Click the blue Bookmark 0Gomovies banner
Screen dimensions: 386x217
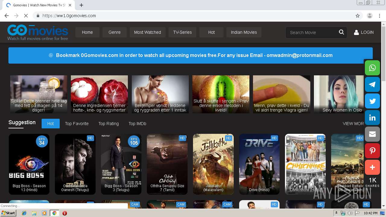[191, 55]
